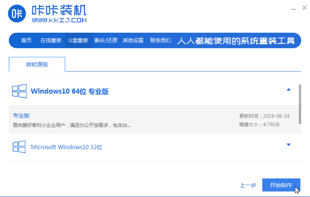Expand the Microsoft Windows10 32位 arrow
The width and height of the screenshot is (310, 197).
point(288,145)
